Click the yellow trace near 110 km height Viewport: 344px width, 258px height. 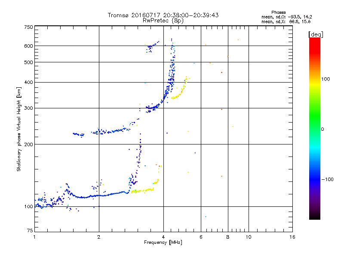143,190
